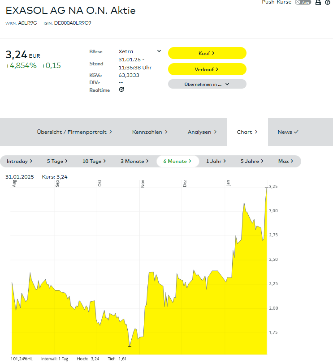Screen dimensions: 333x363
Task: Click the KGVe value 63,3333
Action: point(129,75)
